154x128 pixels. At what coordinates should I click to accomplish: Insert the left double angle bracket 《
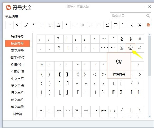click(x=77, y=75)
